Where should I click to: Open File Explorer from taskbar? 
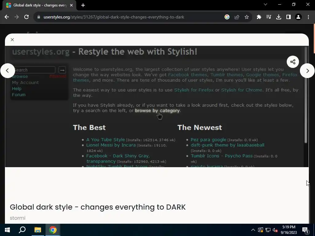(38, 230)
